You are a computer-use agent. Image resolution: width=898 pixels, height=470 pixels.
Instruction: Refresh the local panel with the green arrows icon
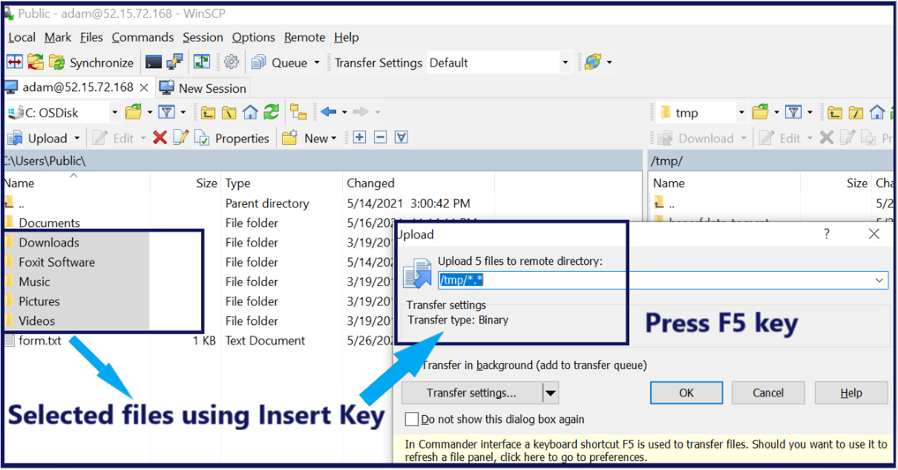(x=272, y=113)
